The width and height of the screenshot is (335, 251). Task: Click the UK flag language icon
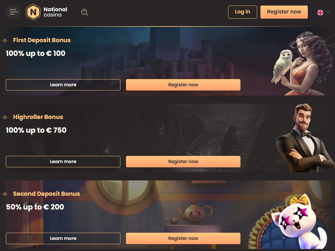point(320,12)
